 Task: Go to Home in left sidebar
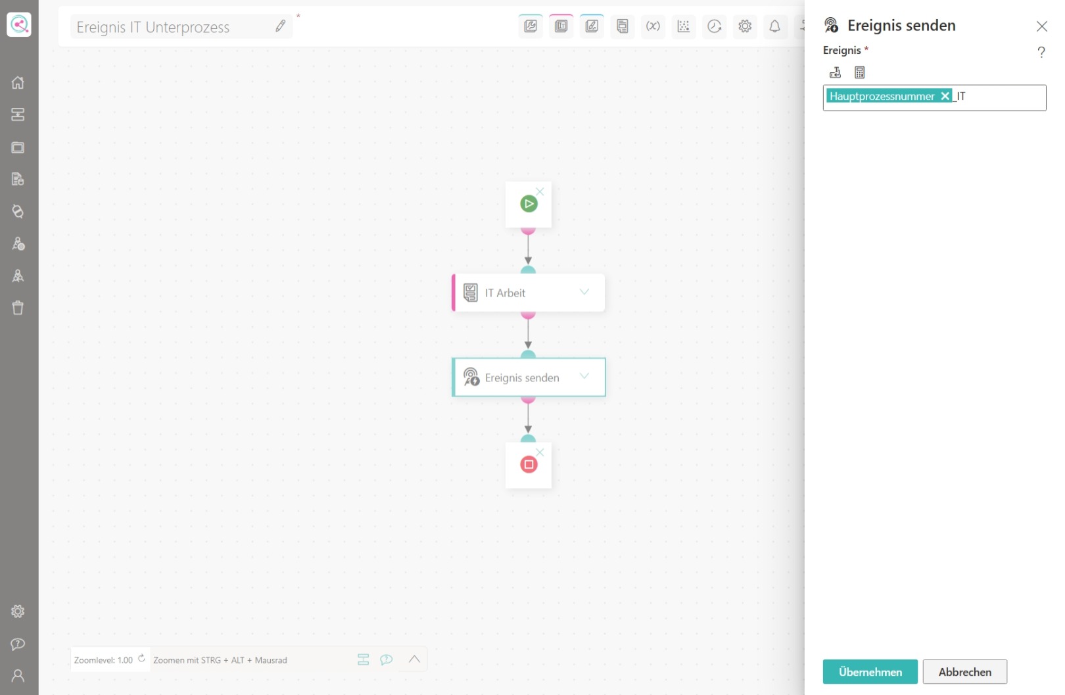point(18,83)
